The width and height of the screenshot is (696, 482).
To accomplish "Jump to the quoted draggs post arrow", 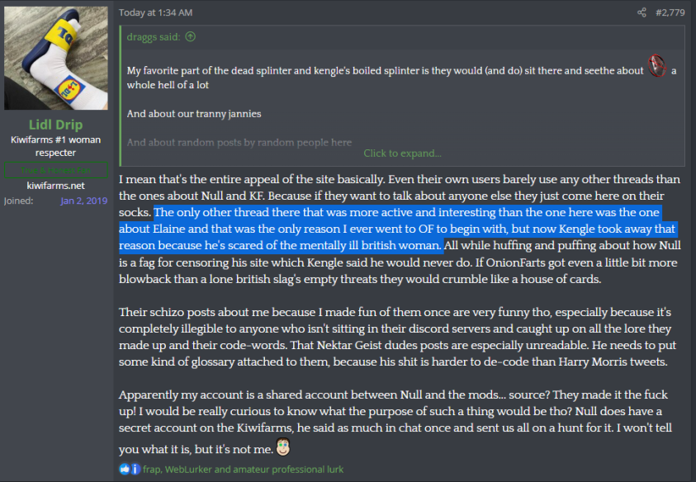I will tap(191, 36).
